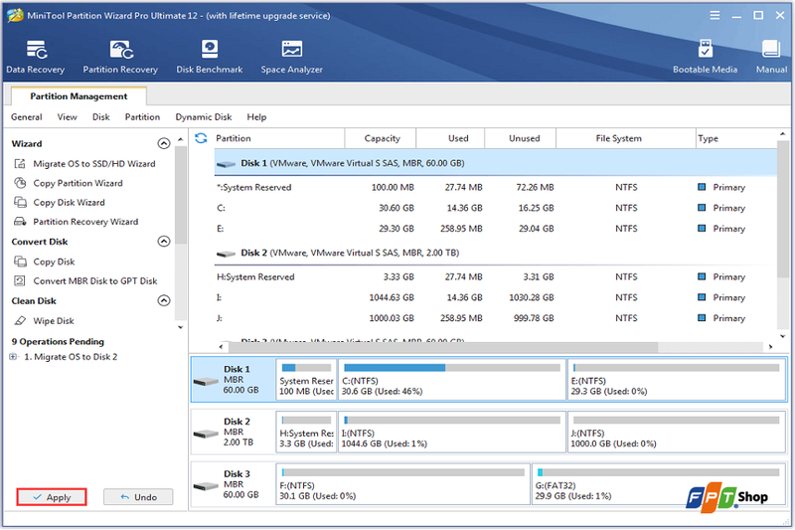The image size is (795, 530).
Task: Open the Dynamic Disk menu
Action: click(204, 117)
